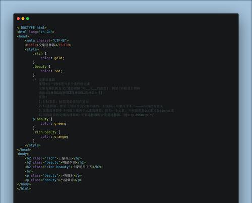Click the green maximize window dot
This screenshot has height=203, width=252.
pos(28,19)
